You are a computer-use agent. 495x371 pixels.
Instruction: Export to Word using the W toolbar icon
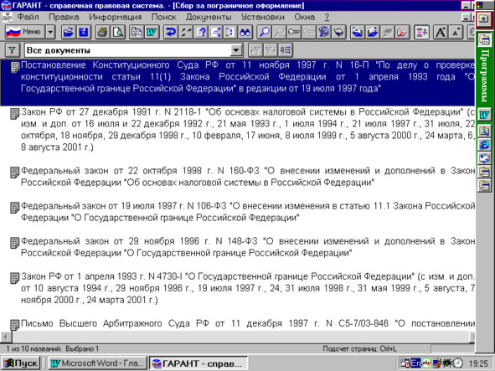[152, 32]
